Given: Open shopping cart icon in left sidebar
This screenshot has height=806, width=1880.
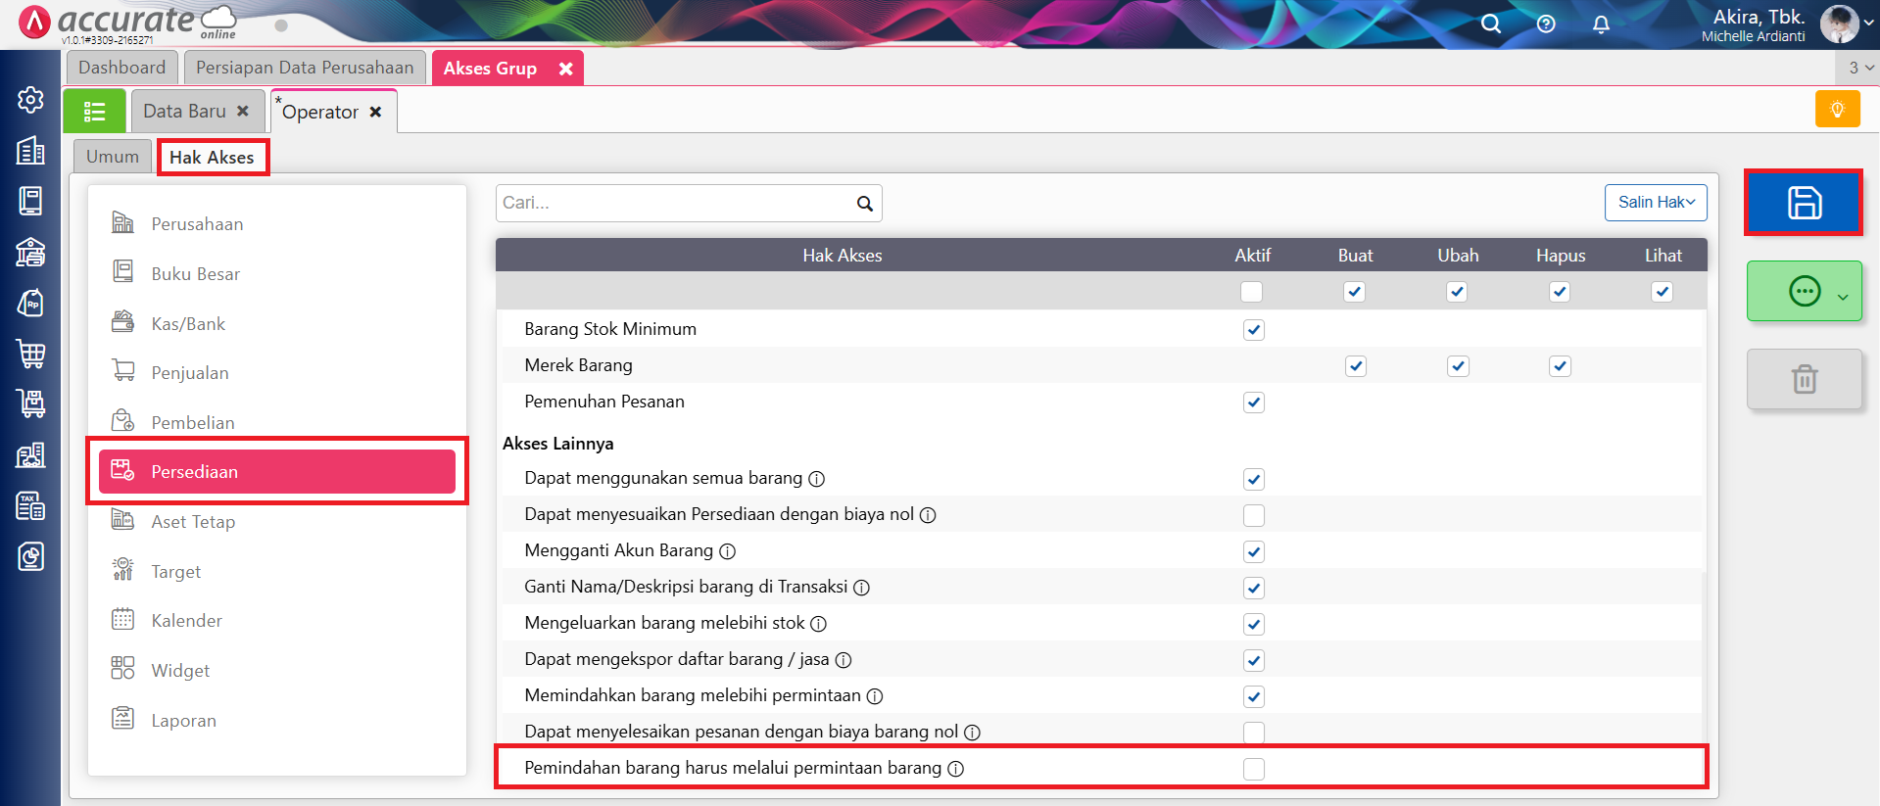Looking at the screenshot, I should click(x=30, y=354).
